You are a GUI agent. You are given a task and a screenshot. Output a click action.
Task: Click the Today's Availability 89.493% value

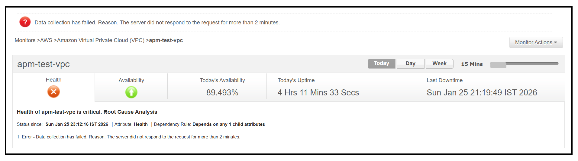coord(222,93)
